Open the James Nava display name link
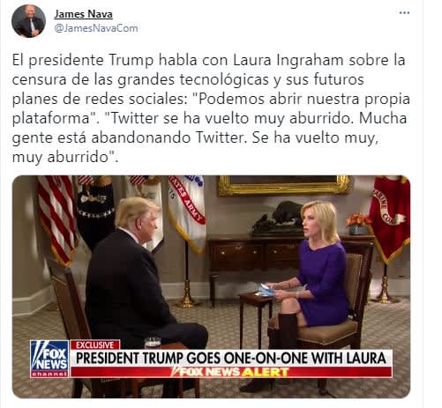 [83, 14]
